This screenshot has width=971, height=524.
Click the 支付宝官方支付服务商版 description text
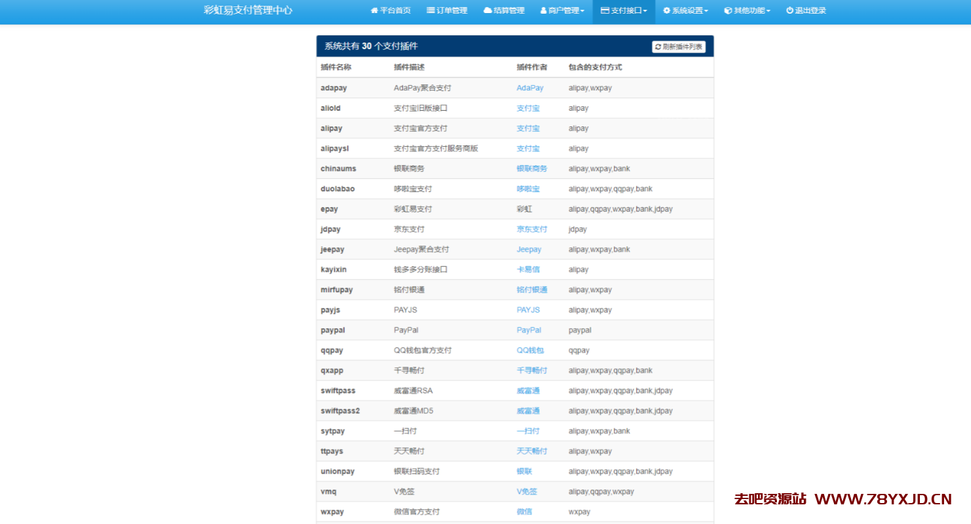pyautogui.click(x=436, y=149)
